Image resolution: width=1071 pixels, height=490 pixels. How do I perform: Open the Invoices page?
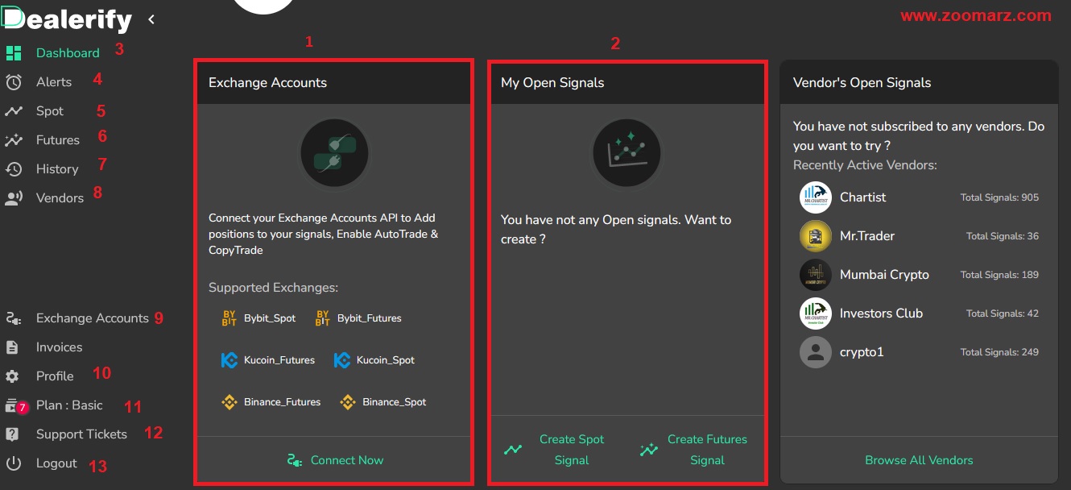click(x=59, y=347)
